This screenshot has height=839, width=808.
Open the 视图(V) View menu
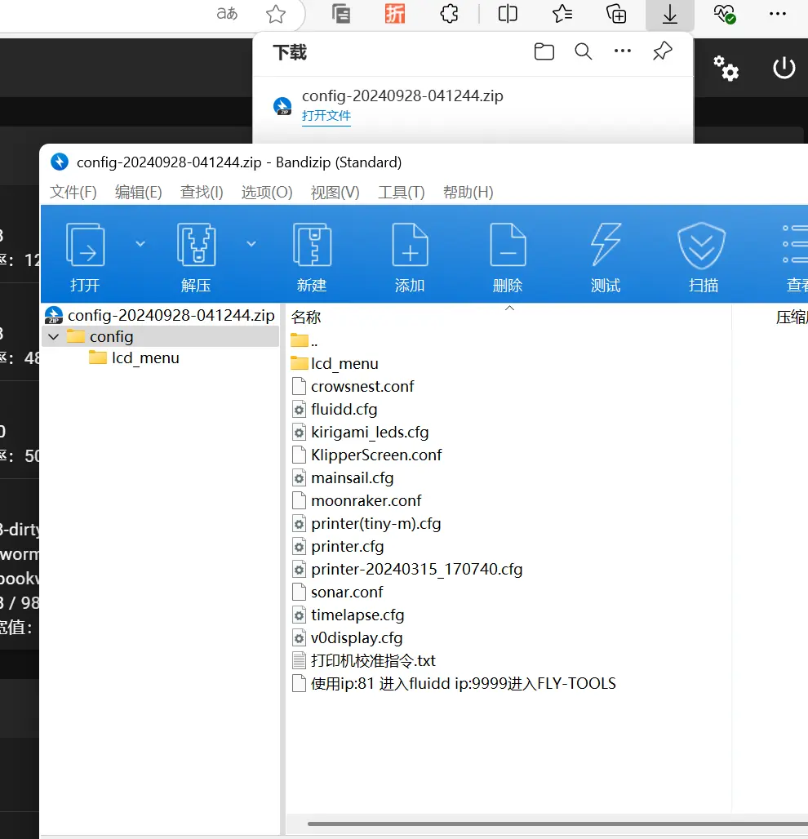tap(335, 192)
